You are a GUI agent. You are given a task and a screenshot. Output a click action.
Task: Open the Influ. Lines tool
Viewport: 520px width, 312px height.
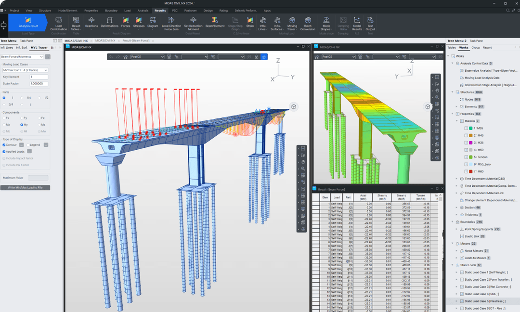point(263,24)
